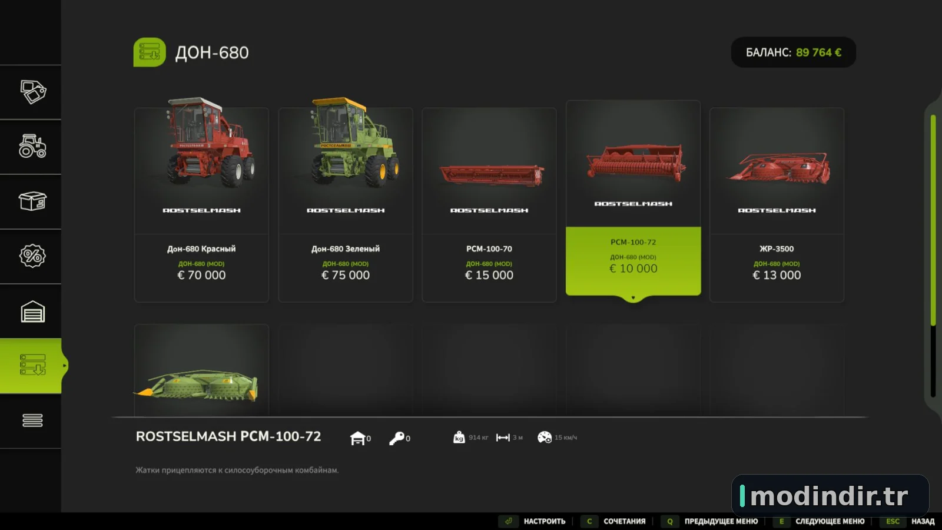
Task: Select the РСМ-100-72 header image
Action: [636, 162]
